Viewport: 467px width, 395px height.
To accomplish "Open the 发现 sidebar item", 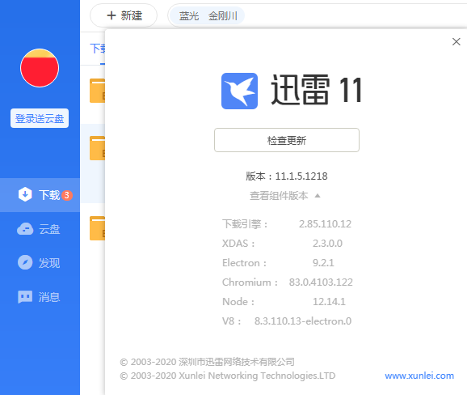I will (40, 263).
